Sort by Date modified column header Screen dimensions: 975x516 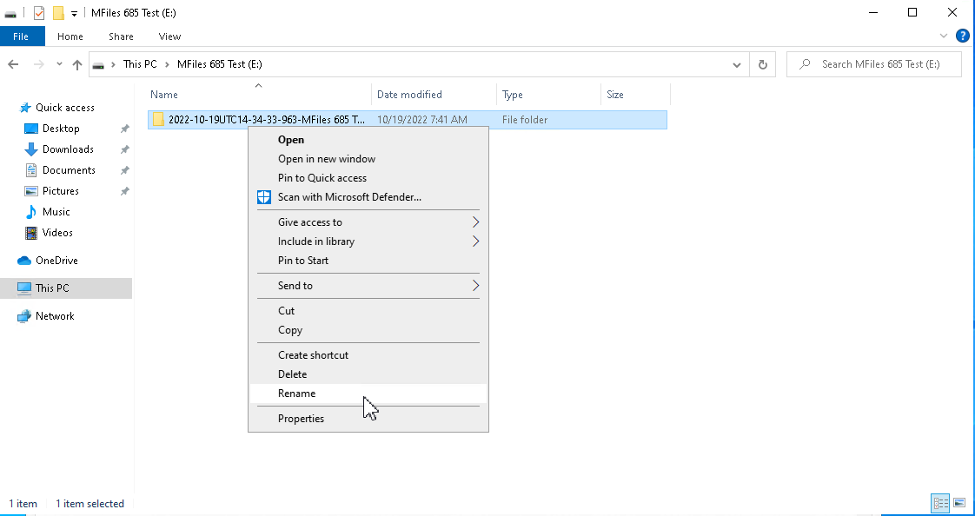[409, 95]
